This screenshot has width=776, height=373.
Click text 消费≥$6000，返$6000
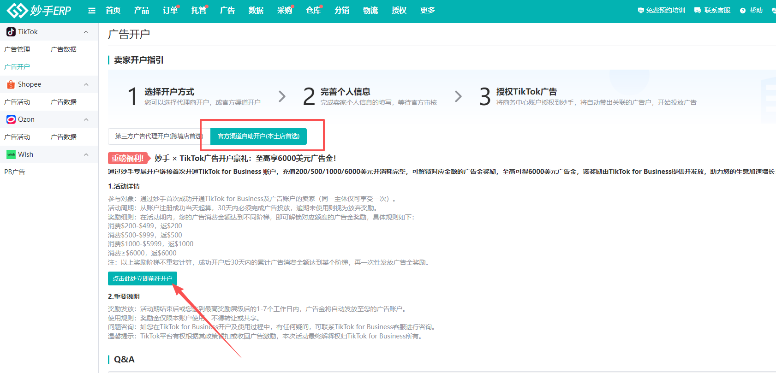[142, 253]
